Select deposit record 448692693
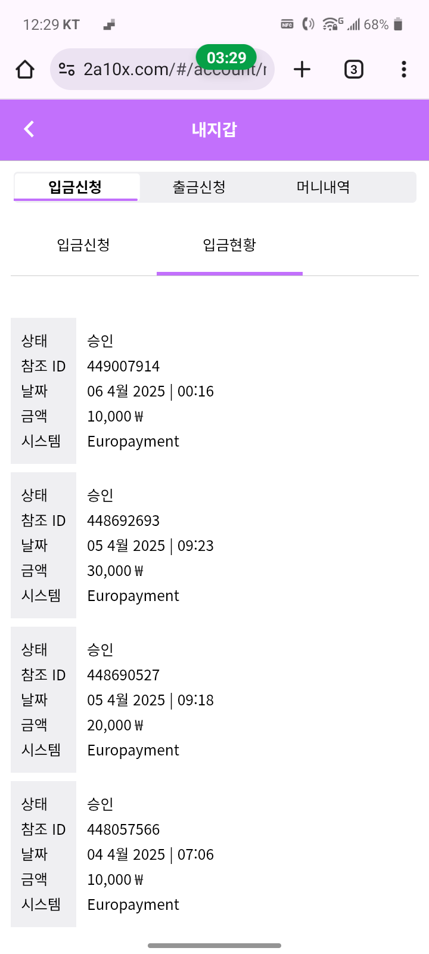 [x=123, y=521]
